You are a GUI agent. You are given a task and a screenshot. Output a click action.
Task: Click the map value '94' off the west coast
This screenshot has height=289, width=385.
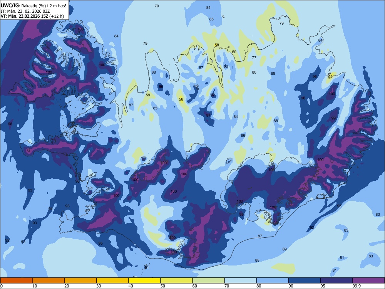(x=50, y=208)
